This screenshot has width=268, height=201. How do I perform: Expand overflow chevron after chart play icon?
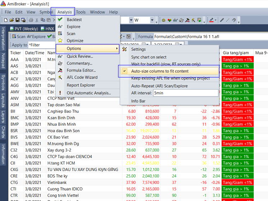pyautogui.click(x=204, y=21)
